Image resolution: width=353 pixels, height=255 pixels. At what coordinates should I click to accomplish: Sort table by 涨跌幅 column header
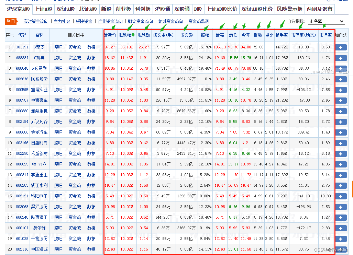(x=126, y=35)
